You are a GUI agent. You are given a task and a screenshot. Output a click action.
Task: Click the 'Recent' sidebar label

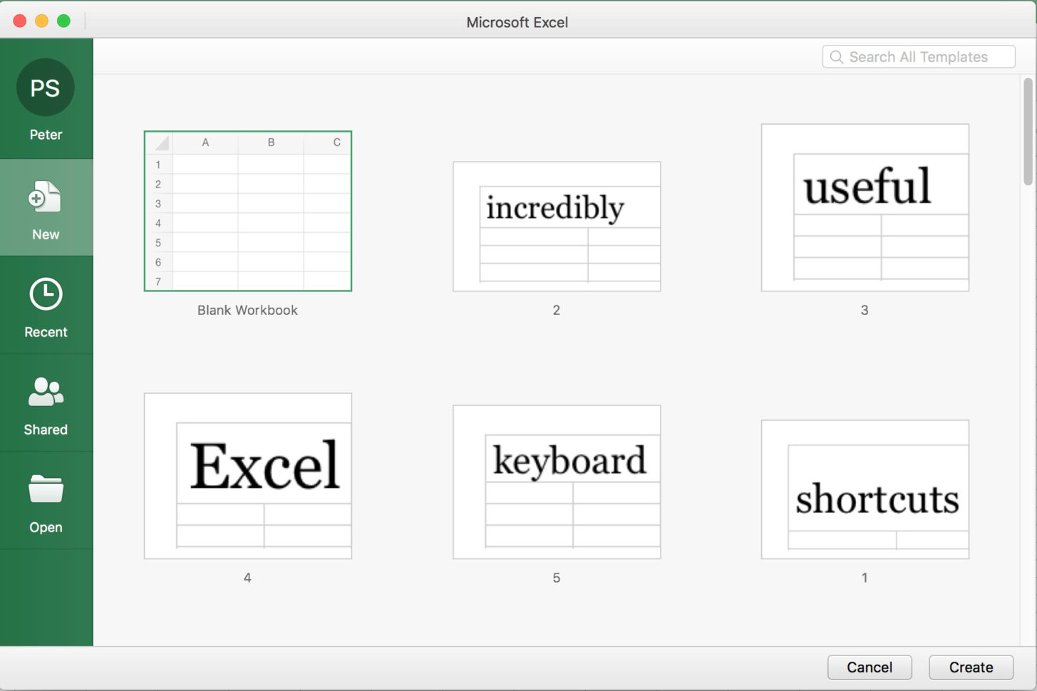click(x=46, y=332)
